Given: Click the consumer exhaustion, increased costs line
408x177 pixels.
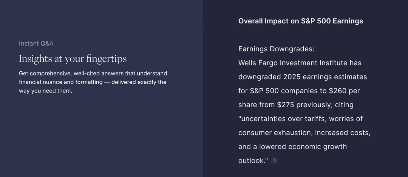Looking at the screenshot, I should point(304,133).
